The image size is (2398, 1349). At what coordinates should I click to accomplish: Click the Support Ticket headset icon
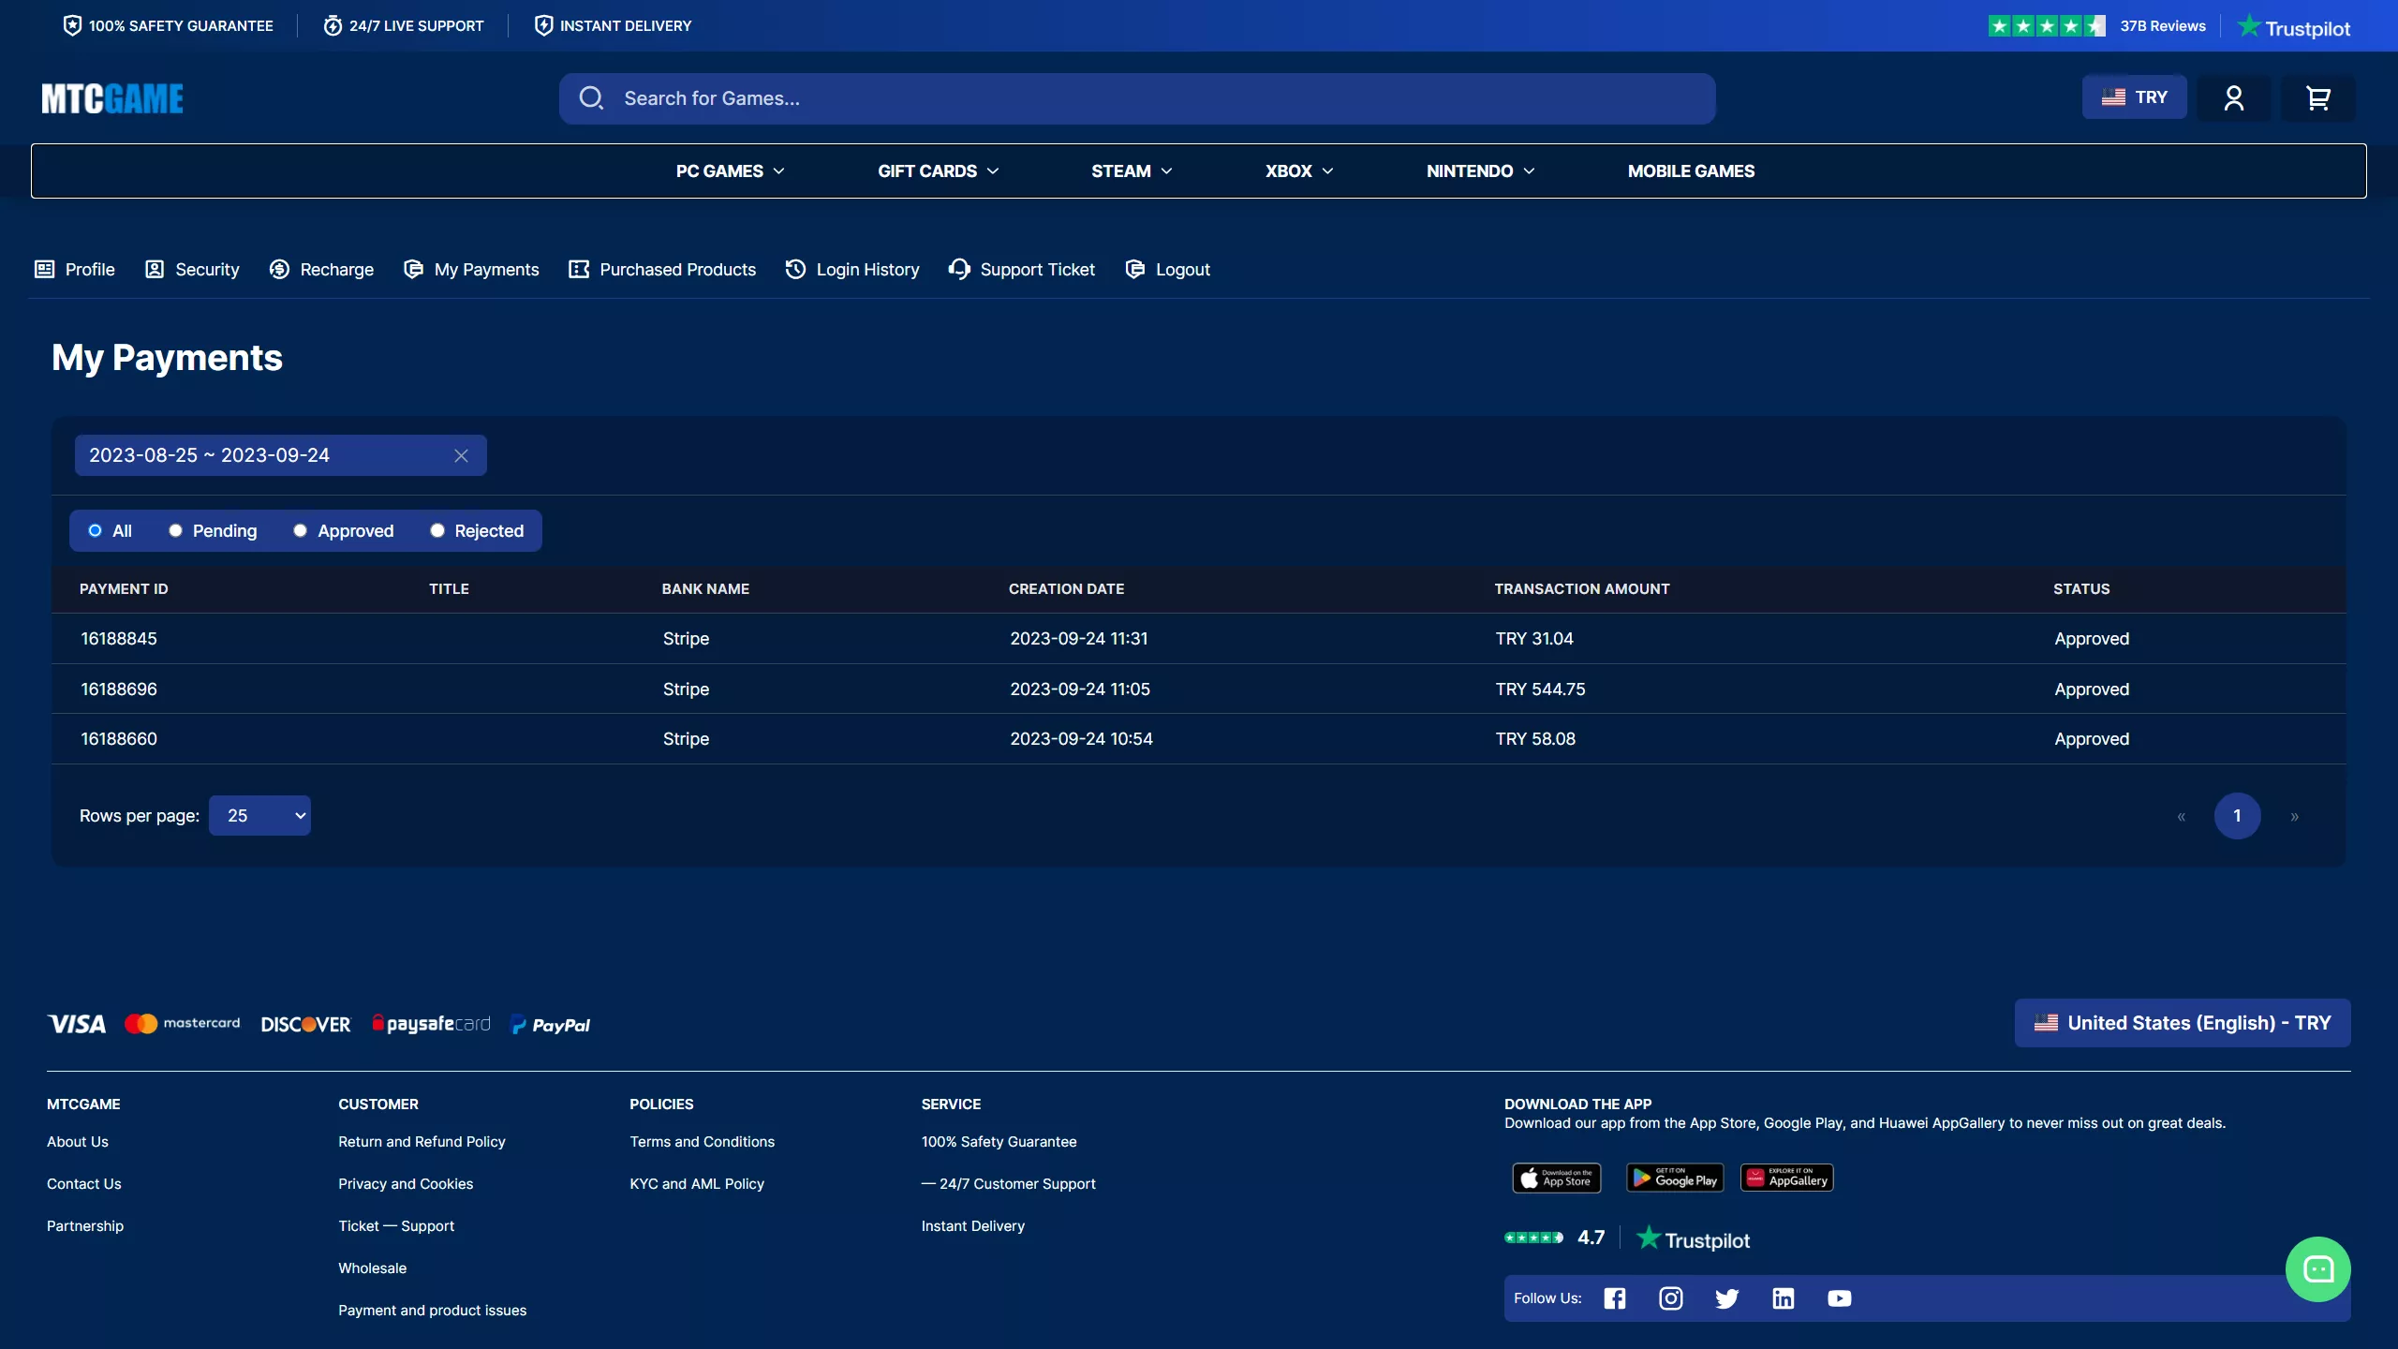[959, 270]
